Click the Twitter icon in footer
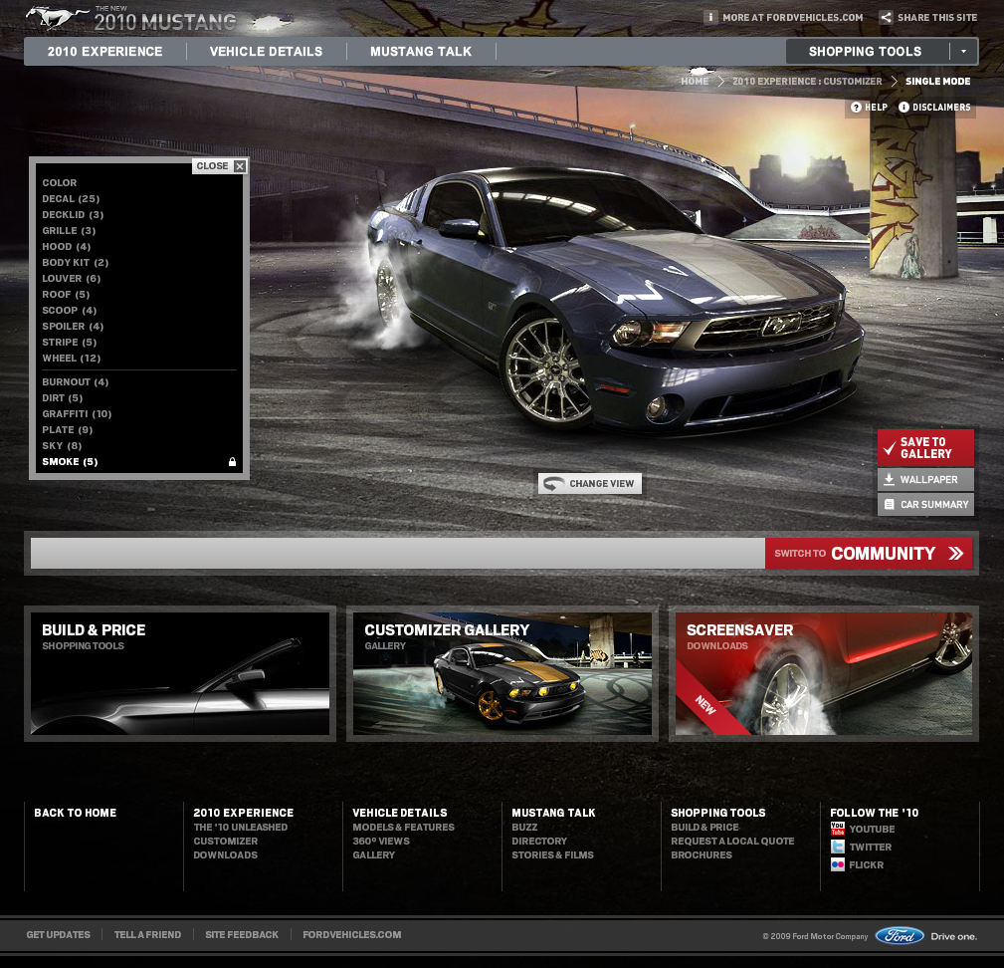Image resolution: width=1004 pixels, height=968 pixels. 838,847
